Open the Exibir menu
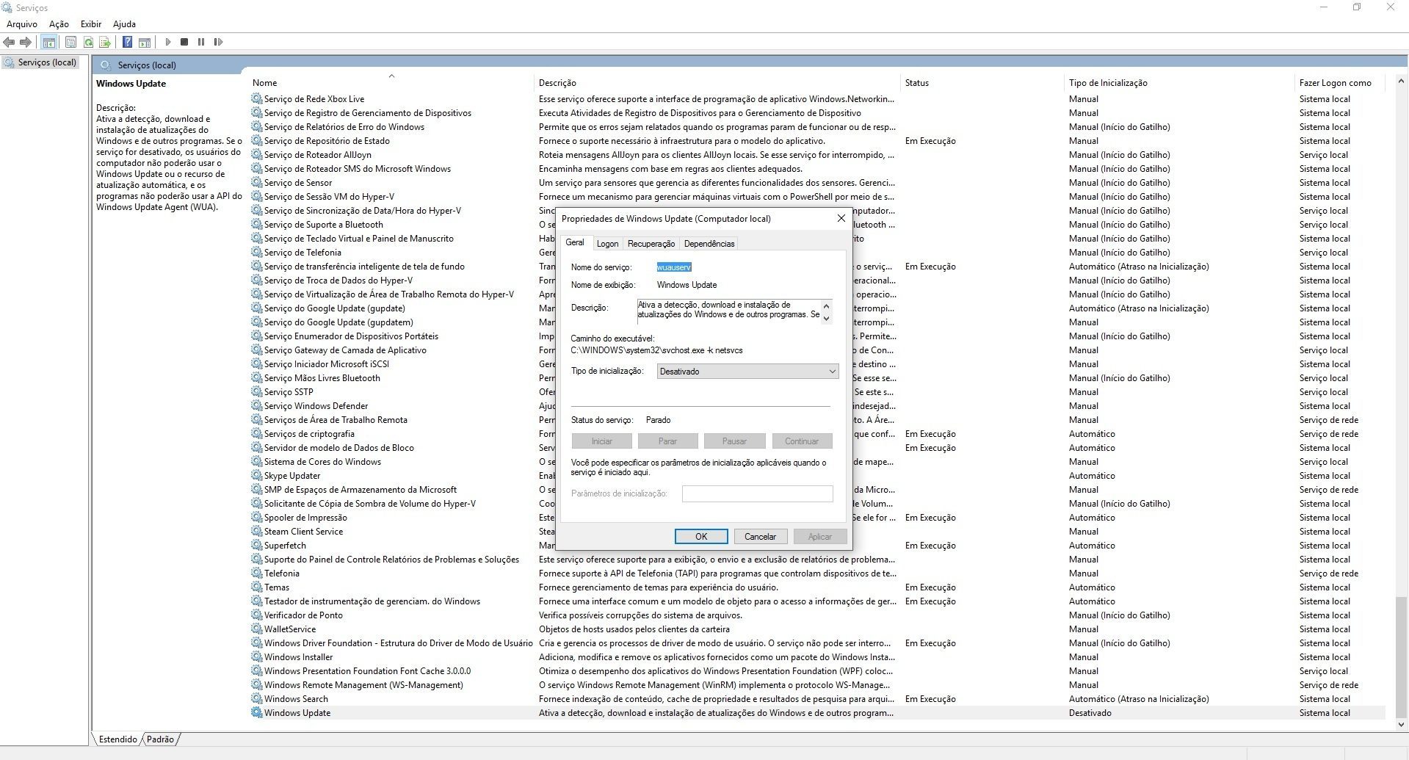The height and width of the screenshot is (760, 1409). (91, 24)
